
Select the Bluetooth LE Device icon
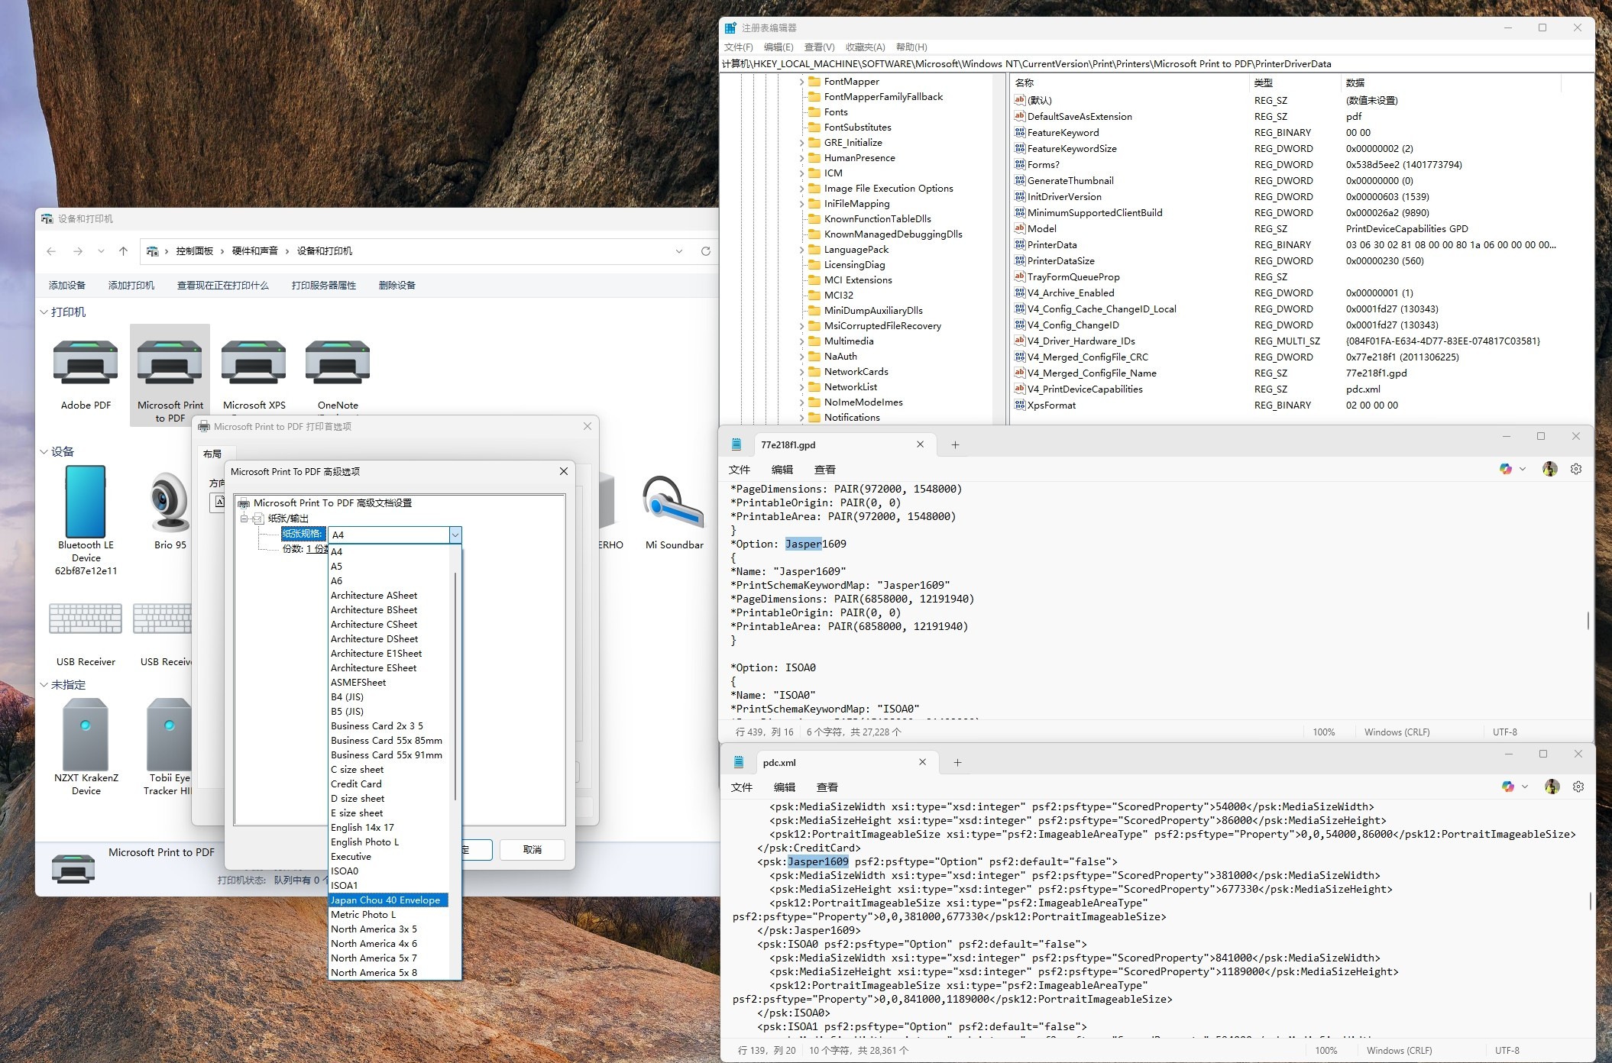click(x=86, y=502)
